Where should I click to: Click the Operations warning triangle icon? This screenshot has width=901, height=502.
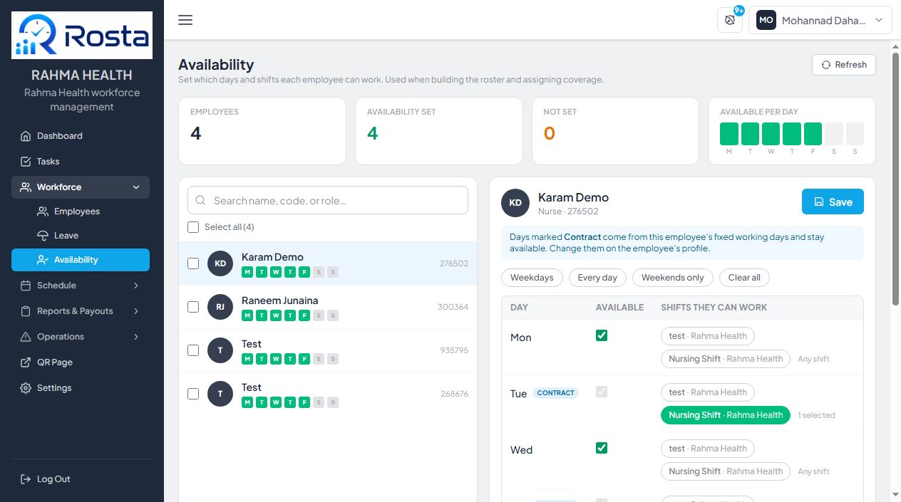pos(26,337)
